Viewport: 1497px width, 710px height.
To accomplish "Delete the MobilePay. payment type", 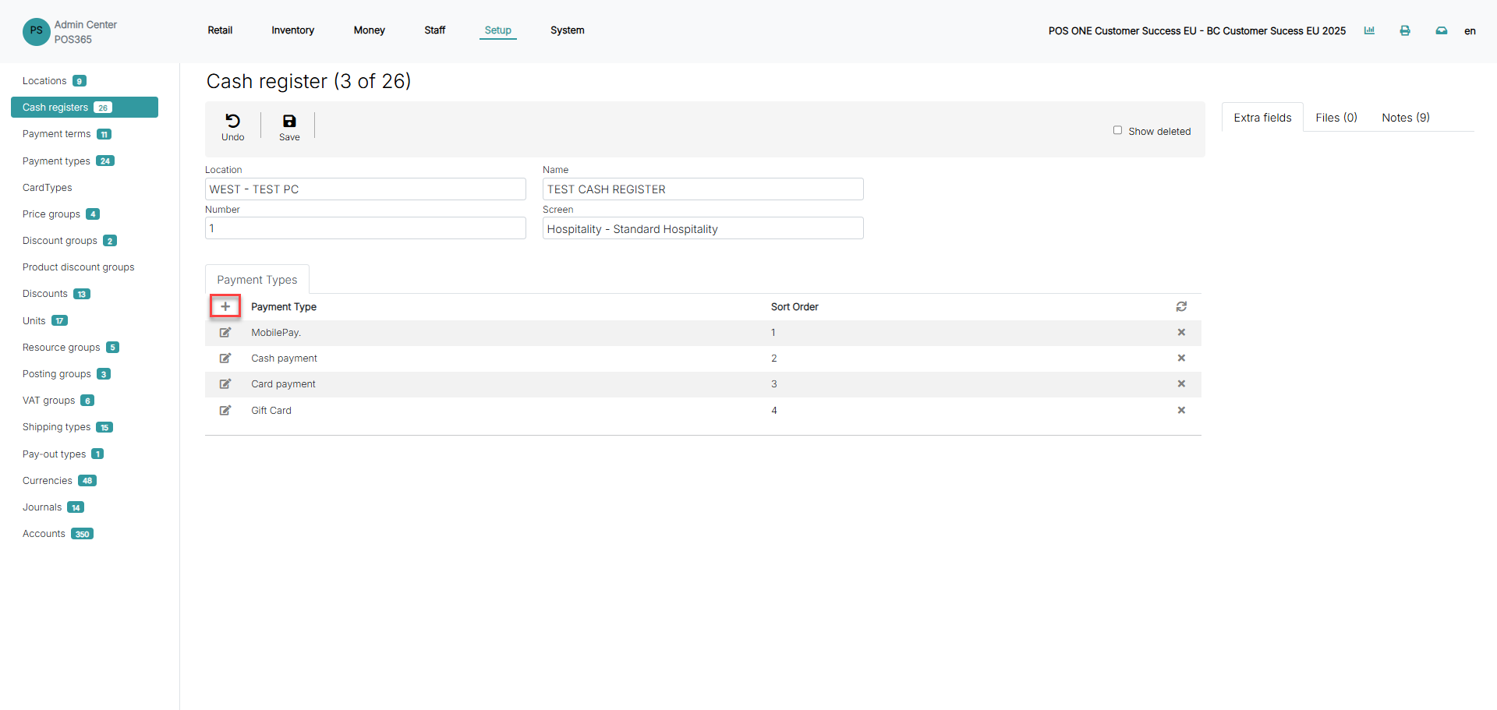I will tap(1181, 333).
